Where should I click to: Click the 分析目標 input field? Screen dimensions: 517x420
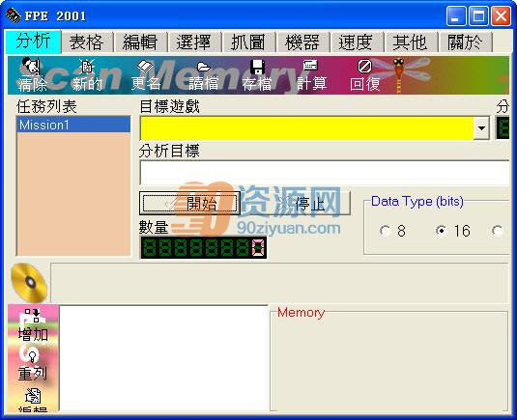325,173
